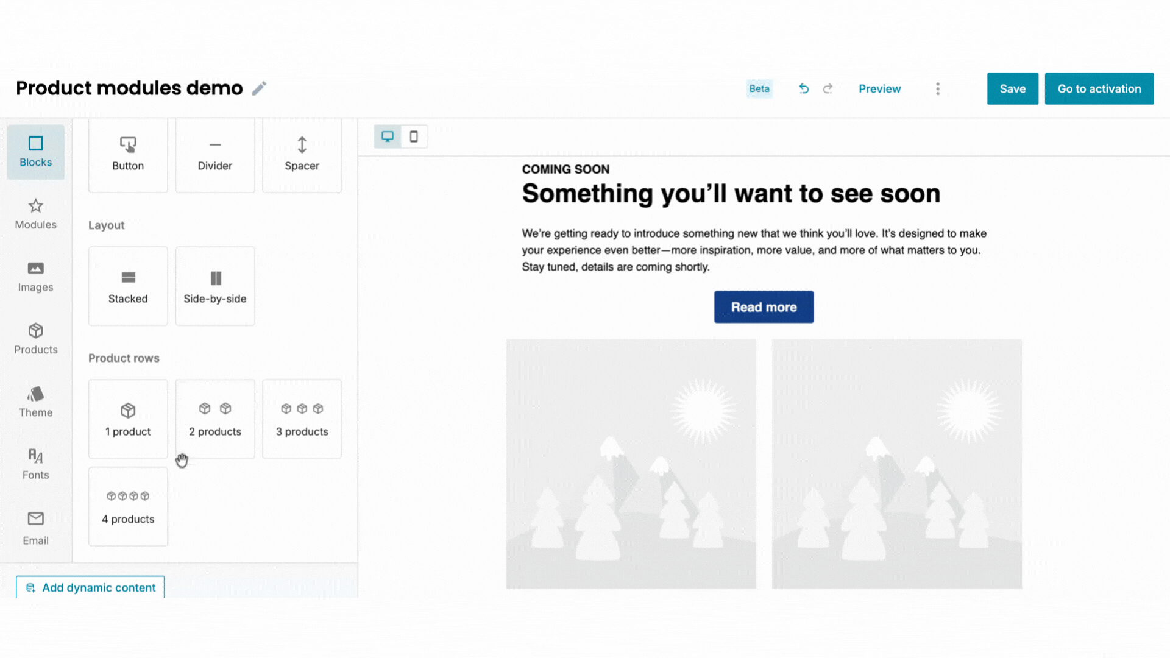Viewport: 1170px width, 658px height.
Task: Open the Email settings panel
Action: pyautogui.click(x=35, y=528)
